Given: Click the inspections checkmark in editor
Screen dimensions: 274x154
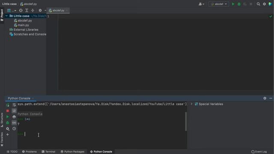Looking at the screenshot, I should click(271, 16).
